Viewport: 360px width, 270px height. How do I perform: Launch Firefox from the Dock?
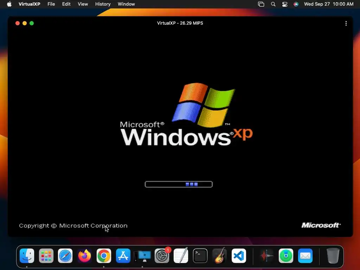point(84,256)
